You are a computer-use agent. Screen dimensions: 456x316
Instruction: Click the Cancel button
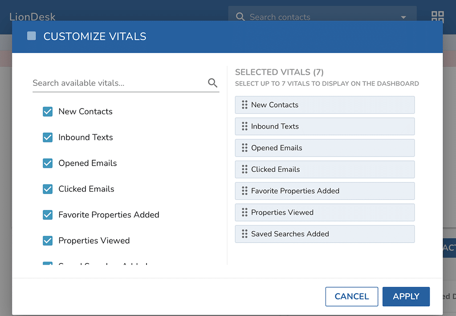tap(352, 296)
